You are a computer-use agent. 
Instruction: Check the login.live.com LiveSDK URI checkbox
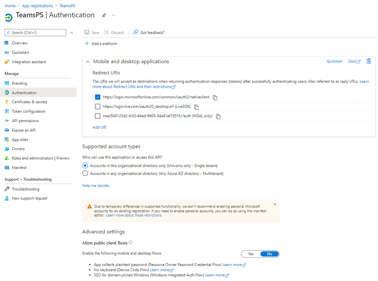tap(98, 107)
